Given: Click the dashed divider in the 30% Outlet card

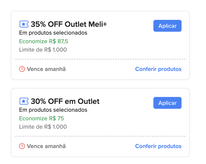Looking at the screenshot, I should point(100,136).
